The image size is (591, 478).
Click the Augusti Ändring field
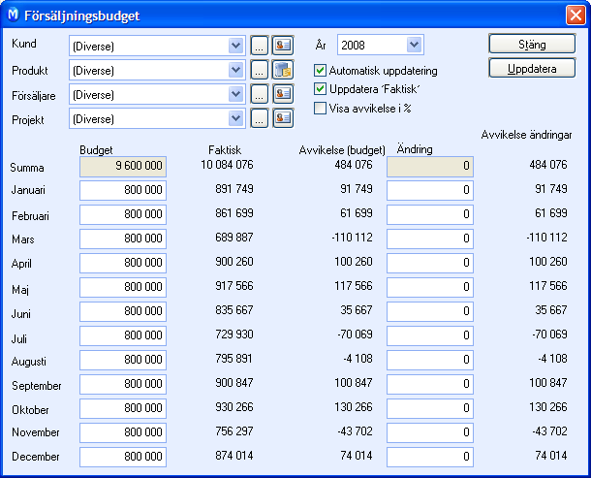click(x=430, y=360)
